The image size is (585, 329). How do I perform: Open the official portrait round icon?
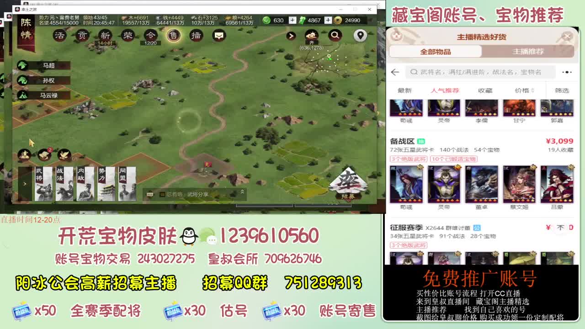click(x=24, y=155)
